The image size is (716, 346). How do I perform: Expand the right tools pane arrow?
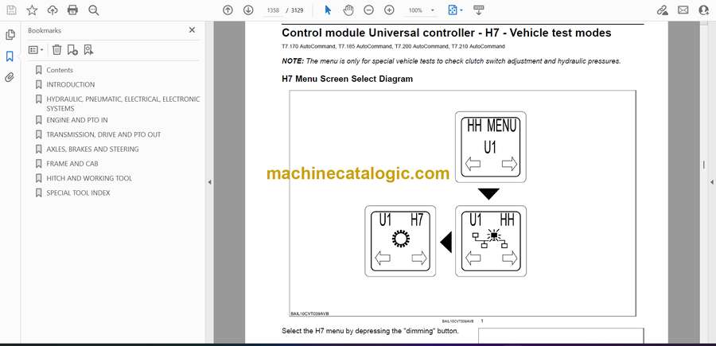(x=711, y=182)
